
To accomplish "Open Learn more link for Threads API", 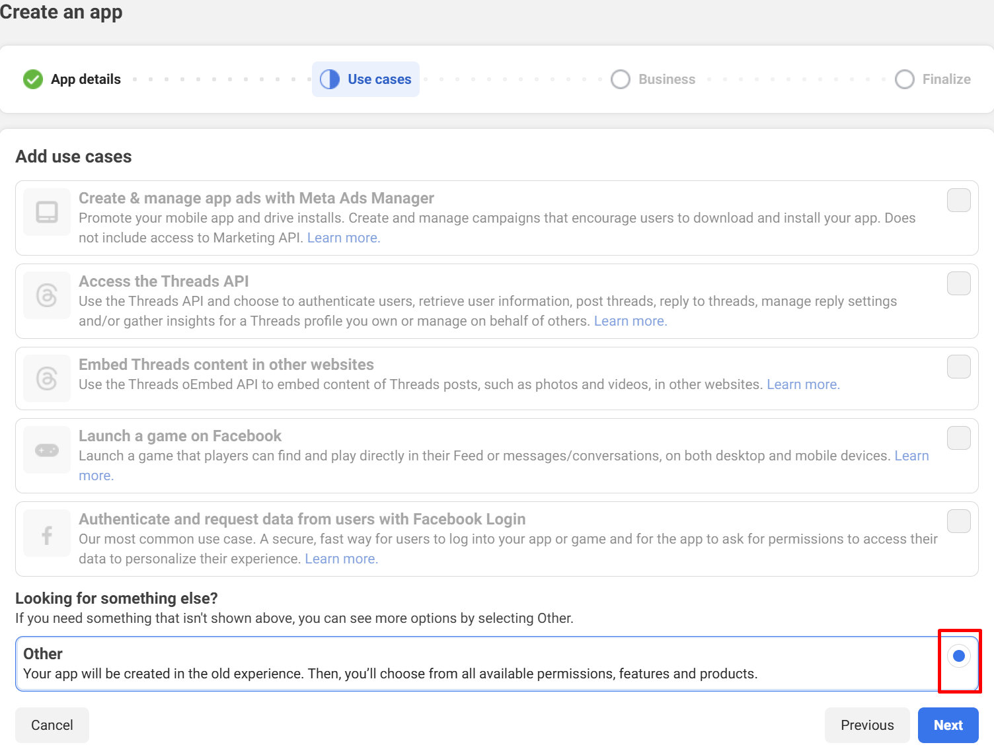I will 630,321.
